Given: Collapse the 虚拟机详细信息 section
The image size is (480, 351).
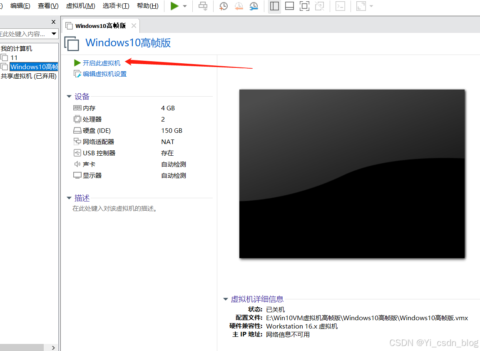Looking at the screenshot, I should pos(226,299).
